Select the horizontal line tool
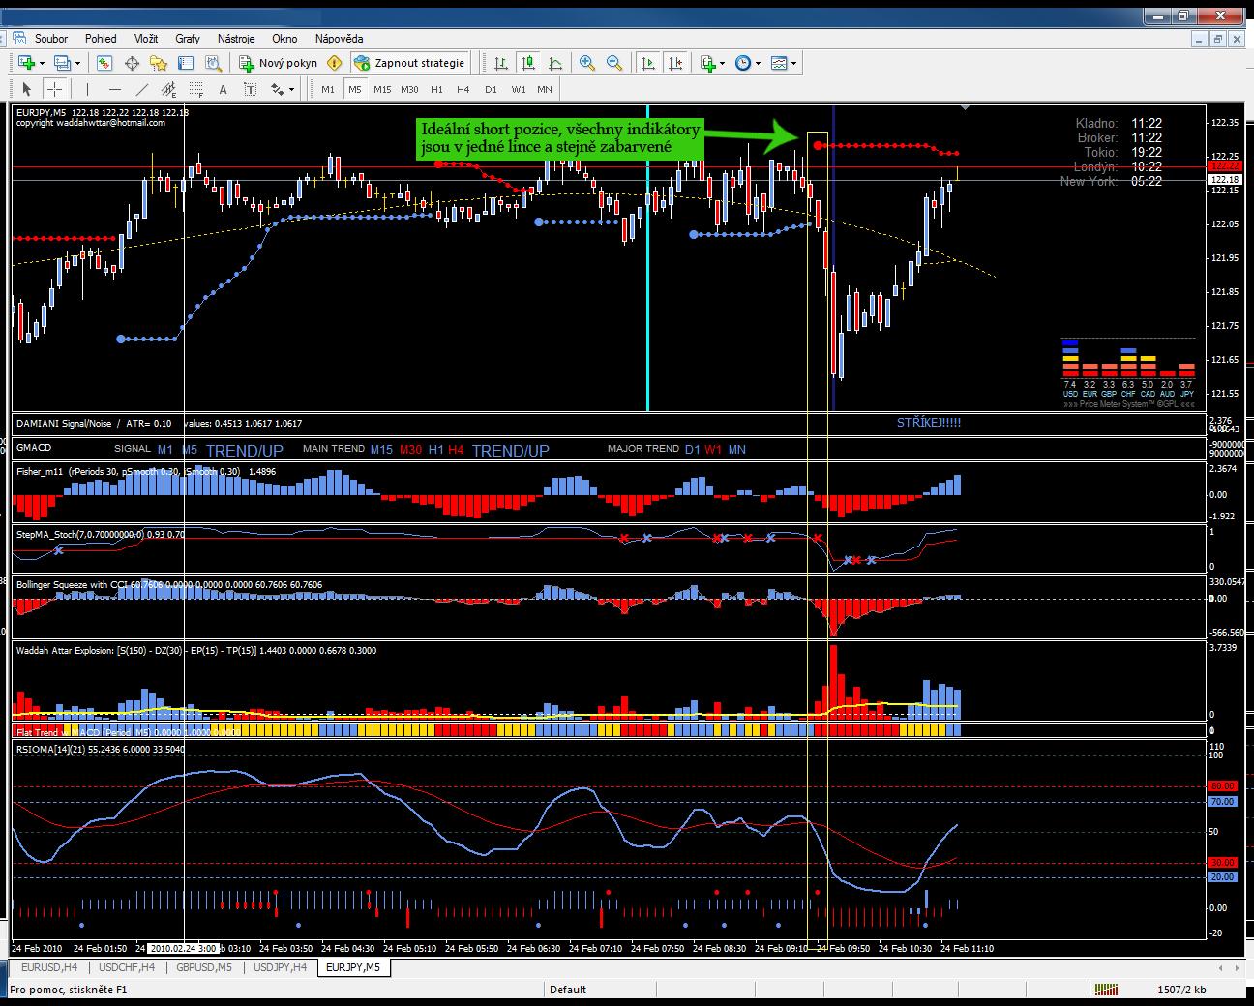 point(114,89)
